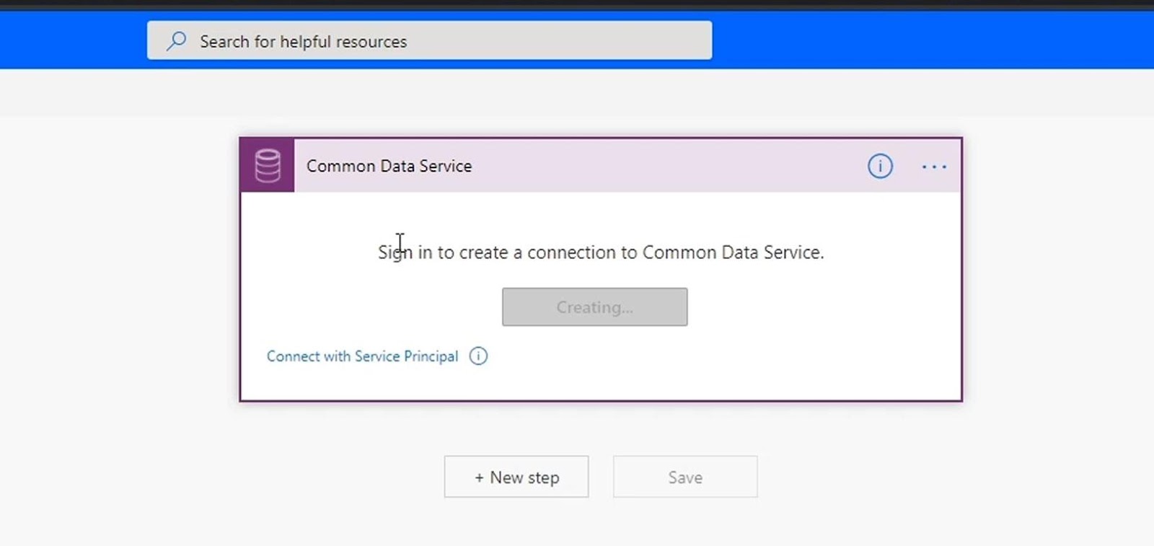This screenshot has width=1154, height=546.
Task: Select the Common Data Service title text
Action: pyautogui.click(x=389, y=166)
